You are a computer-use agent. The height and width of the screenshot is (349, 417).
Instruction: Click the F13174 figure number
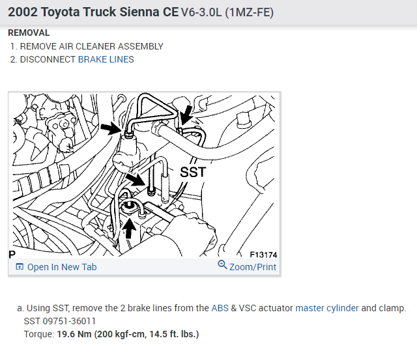263,255
